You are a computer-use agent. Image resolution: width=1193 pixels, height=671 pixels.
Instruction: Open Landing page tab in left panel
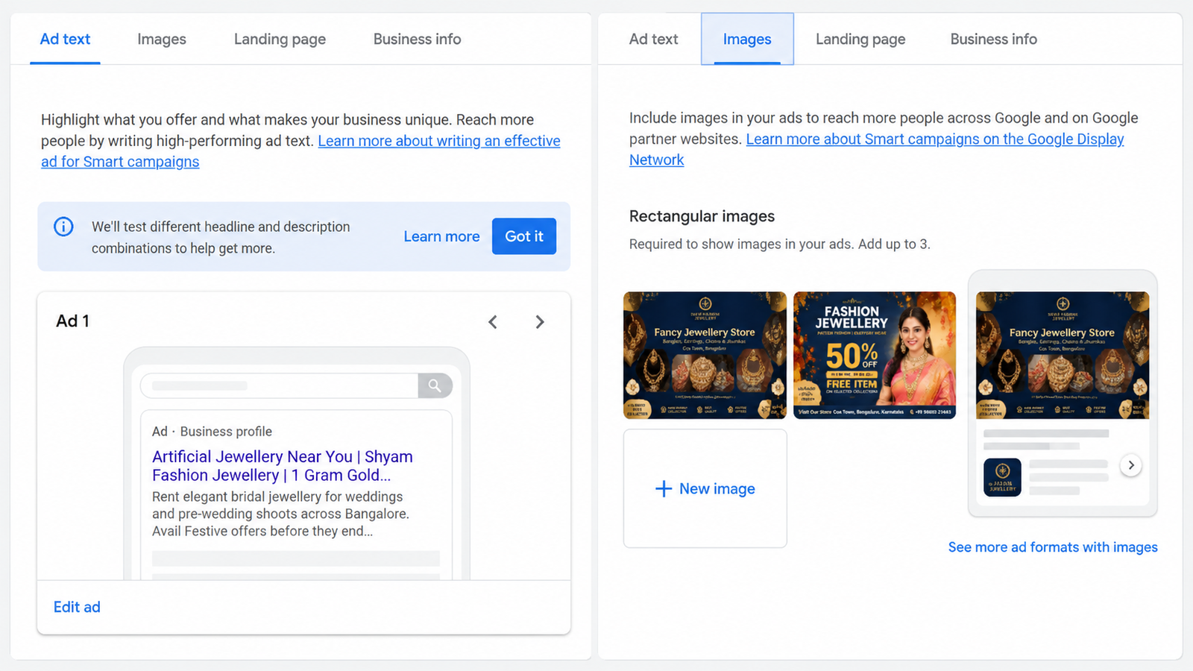[280, 39]
